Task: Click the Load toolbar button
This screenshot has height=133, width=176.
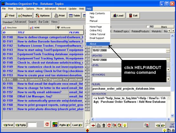Action: coord(118,16)
